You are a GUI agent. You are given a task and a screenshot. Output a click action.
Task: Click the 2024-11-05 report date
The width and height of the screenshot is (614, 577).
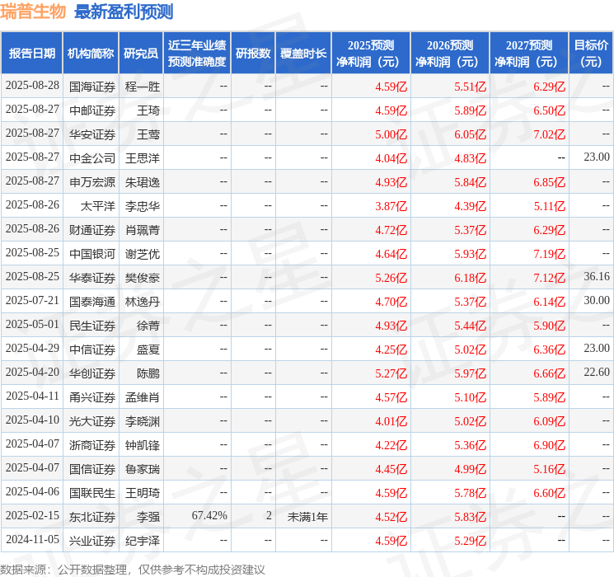pyautogui.click(x=32, y=539)
